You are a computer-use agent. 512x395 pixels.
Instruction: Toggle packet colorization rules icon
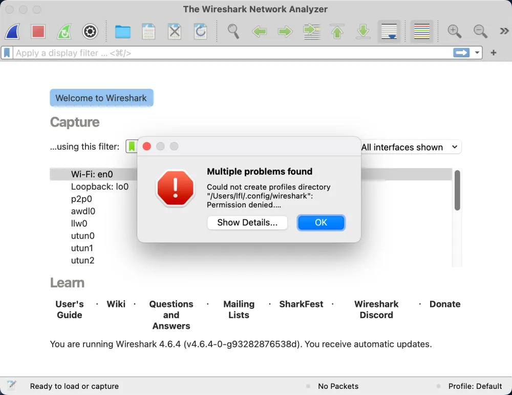coord(421,32)
